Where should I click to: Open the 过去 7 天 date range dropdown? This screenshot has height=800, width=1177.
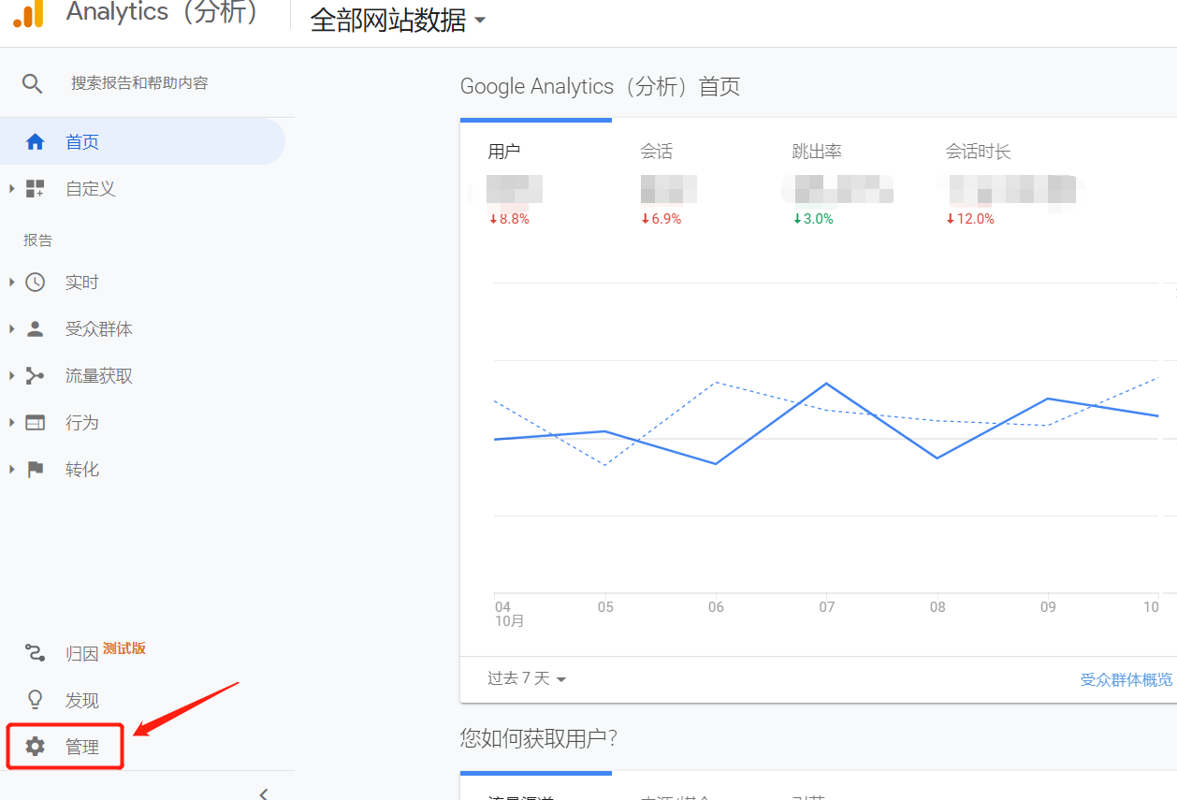(x=527, y=678)
